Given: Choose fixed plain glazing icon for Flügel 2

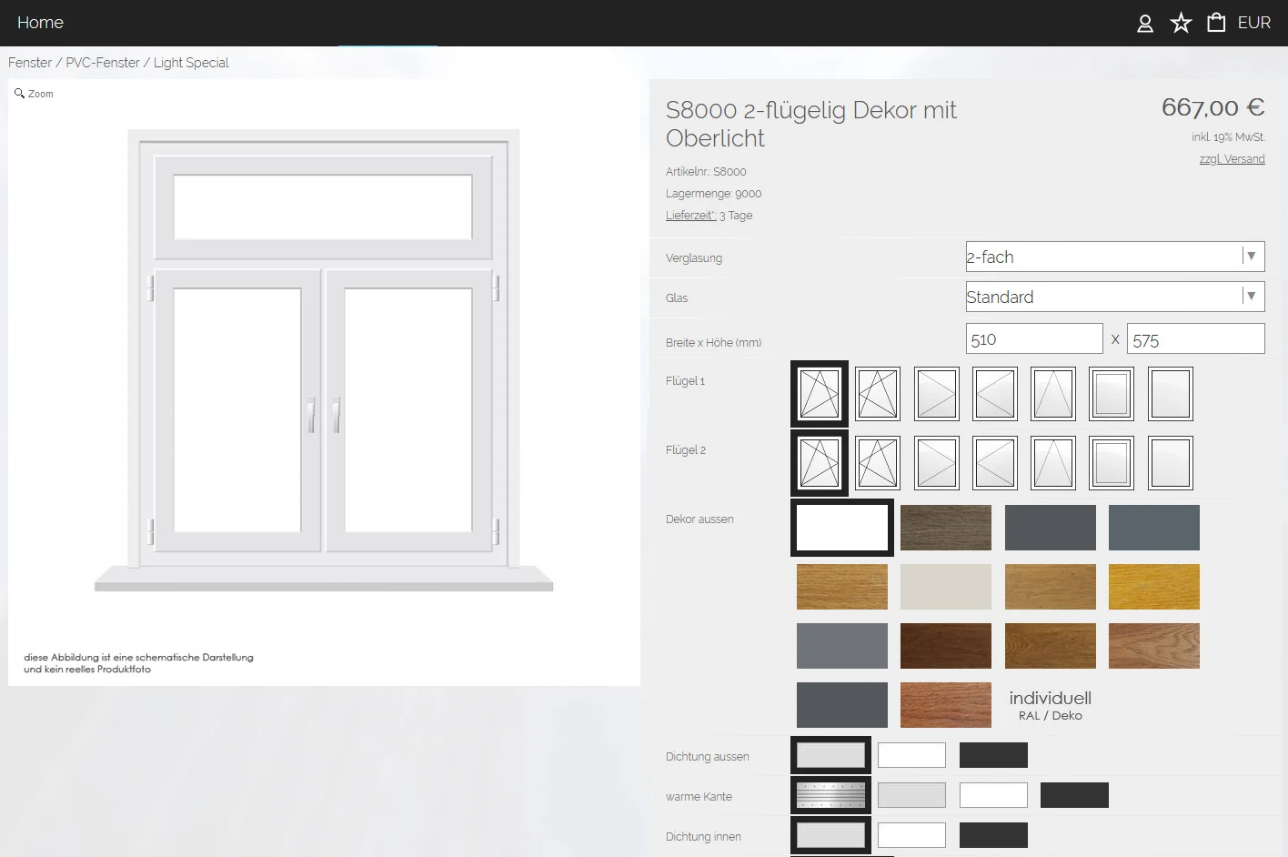Looking at the screenshot, I should click(1170, 463).
